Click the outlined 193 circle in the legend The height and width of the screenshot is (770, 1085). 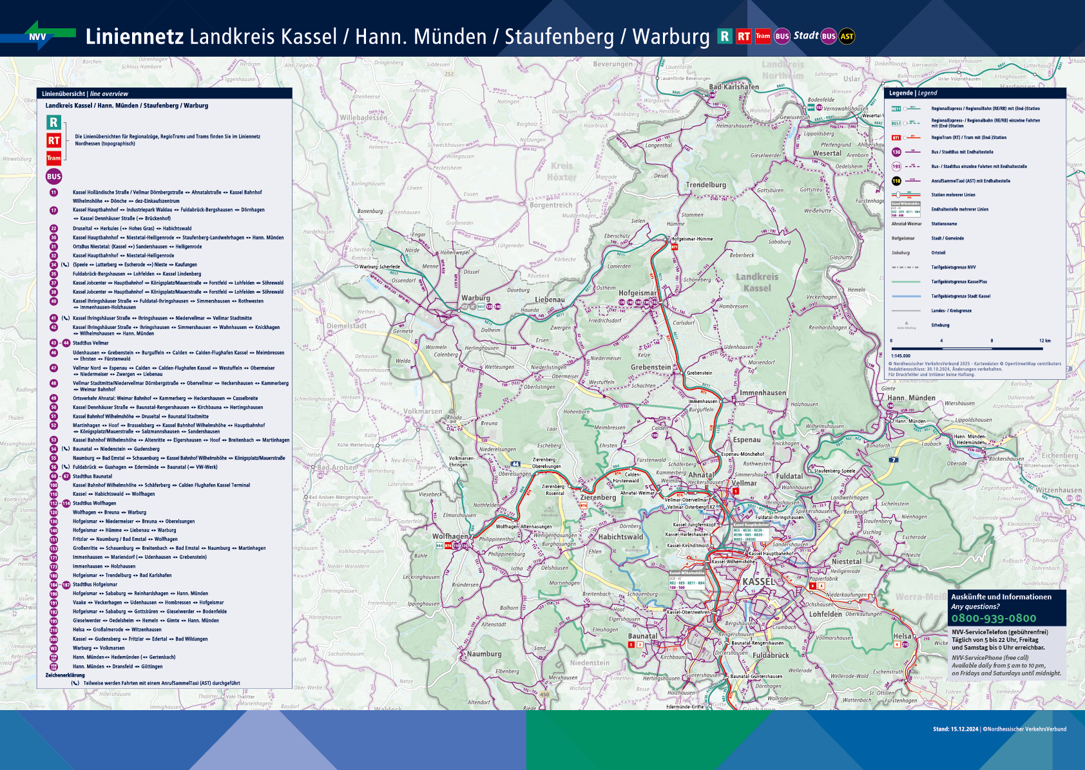(896, 166)
